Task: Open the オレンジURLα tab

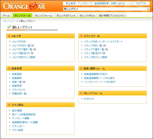Action: coord(87,15)
